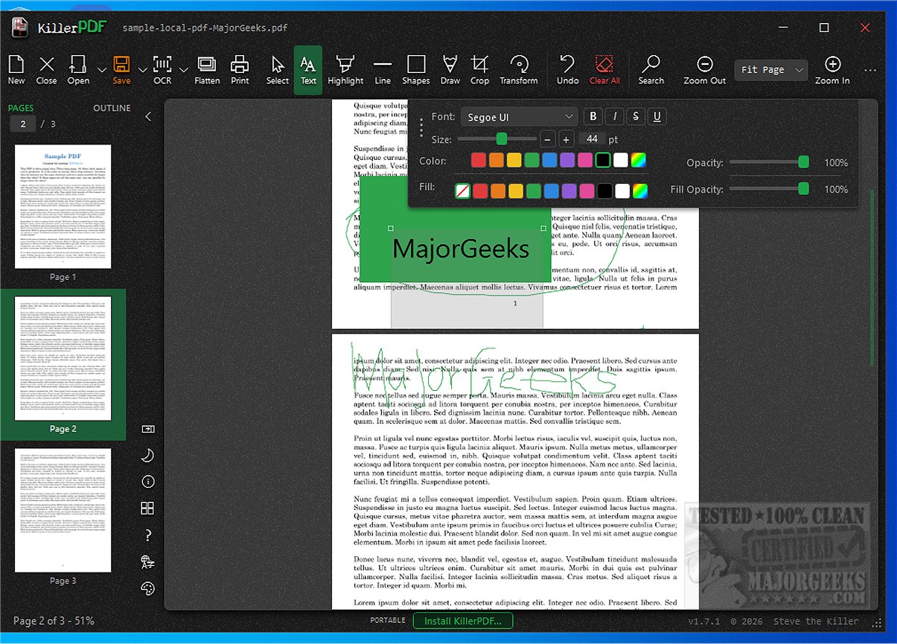Expand the OCR dropdown arrow
Image resolution: width=897 pixels, height=644 pixels.
pos(184,70)
